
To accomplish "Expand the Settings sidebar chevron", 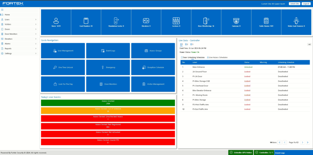I will click(36, 54).
